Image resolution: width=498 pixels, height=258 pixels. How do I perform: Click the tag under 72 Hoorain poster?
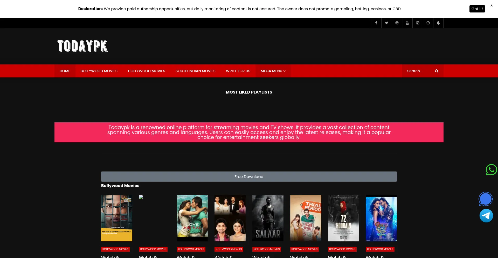pos(342,249)
